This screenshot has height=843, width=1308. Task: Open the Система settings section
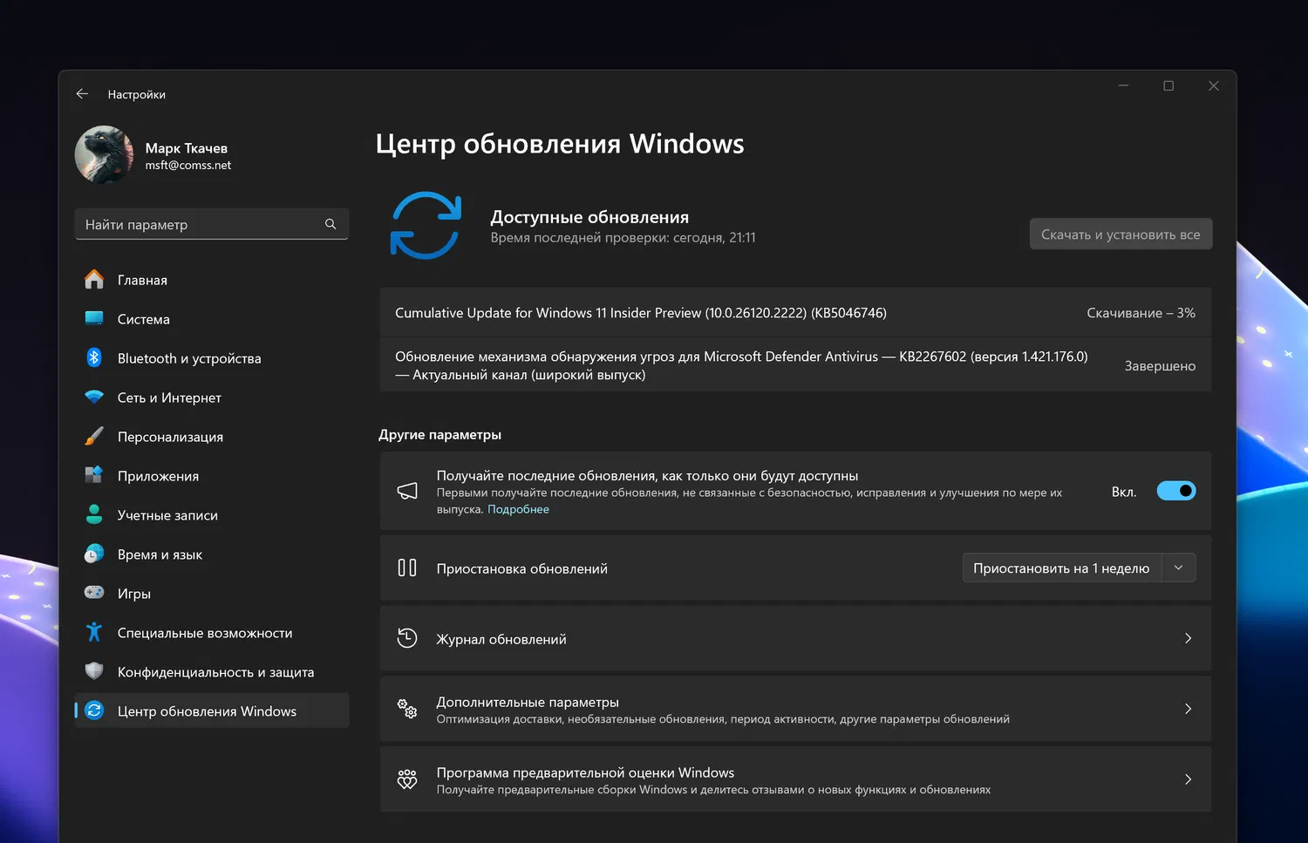coord(144,319)
